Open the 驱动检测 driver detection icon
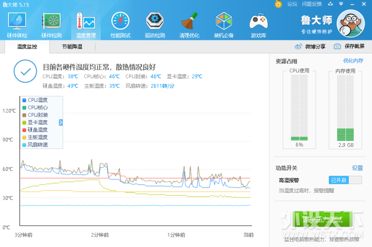 tap(155, 21)
